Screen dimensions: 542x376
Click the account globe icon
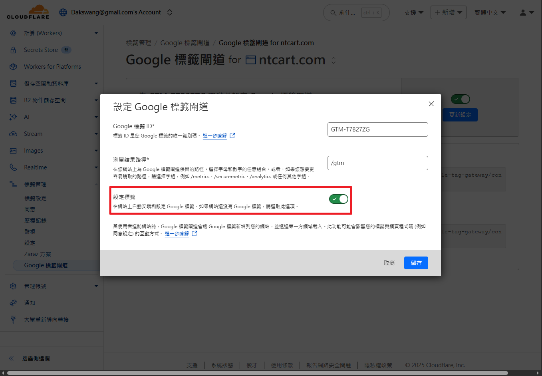63,12
